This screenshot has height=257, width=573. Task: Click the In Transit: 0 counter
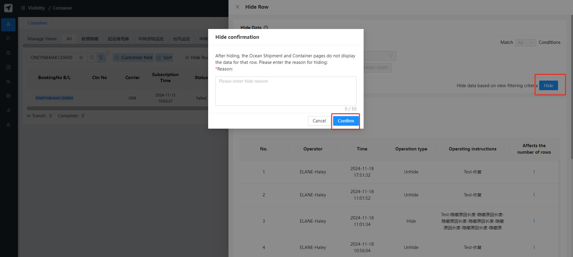(x=39, y=116)
